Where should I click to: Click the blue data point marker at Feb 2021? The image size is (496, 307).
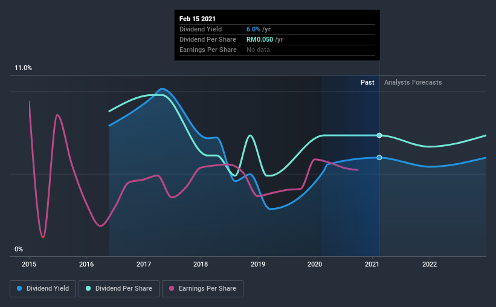click(379, 158)
